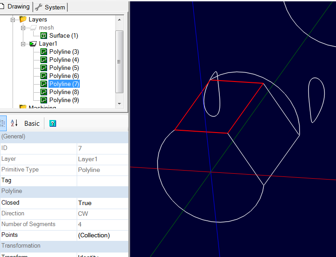Click the Polyline (9) icon
Screen dimensions: 336x257
(x=44, y=100)
